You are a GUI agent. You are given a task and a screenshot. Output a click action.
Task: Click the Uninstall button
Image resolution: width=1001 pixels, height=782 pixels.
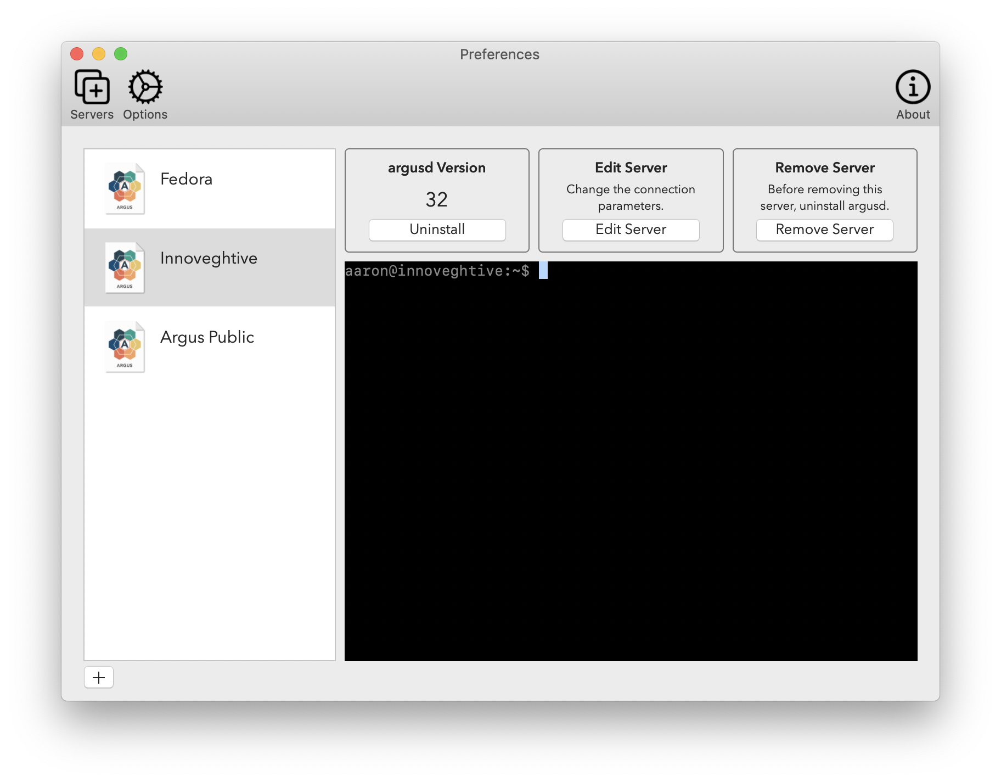(x=437, y=230)
